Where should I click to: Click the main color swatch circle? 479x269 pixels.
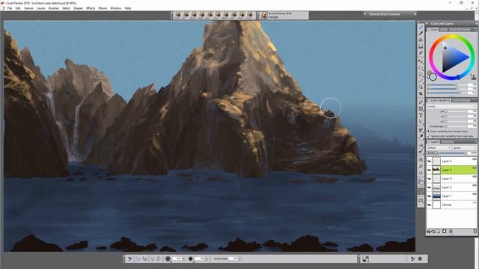pos(433,76)
